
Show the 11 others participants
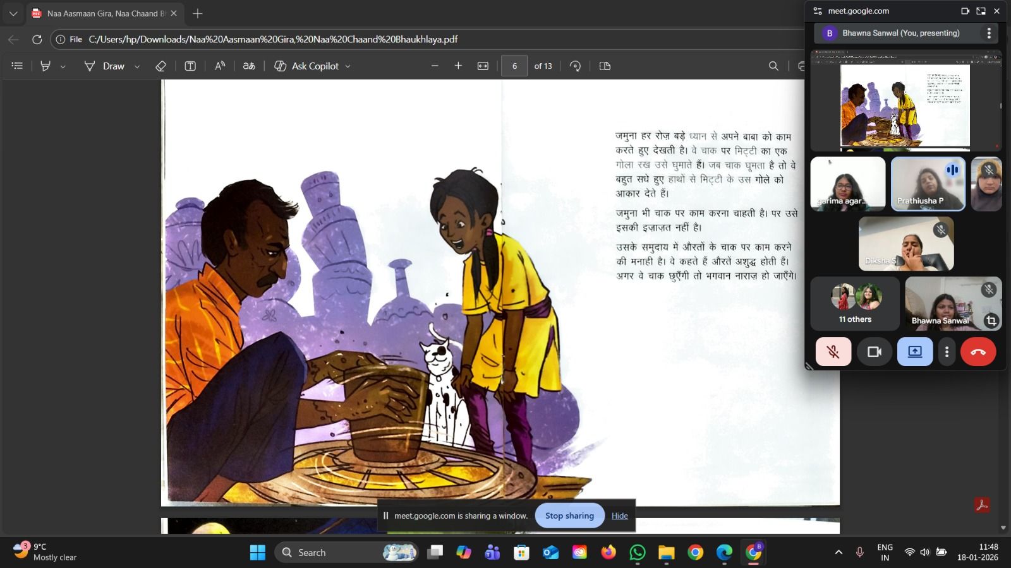[855, 304]
